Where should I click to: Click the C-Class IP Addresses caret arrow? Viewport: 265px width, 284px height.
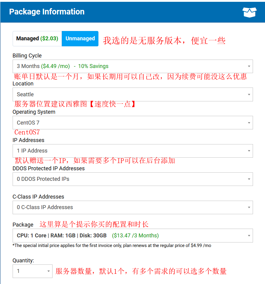pos(249,208)
